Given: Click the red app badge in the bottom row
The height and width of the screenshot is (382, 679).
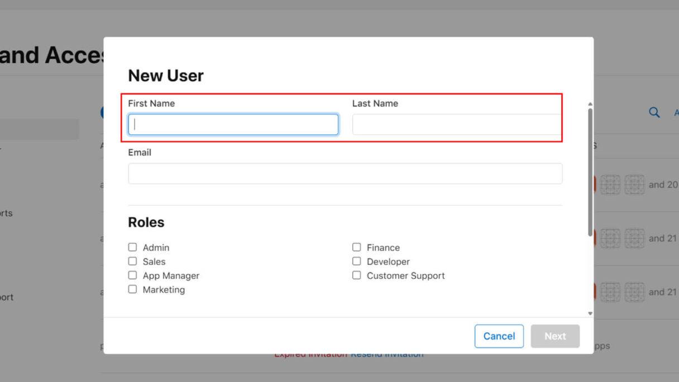Looking at the screenshot, I should (595, 292).
